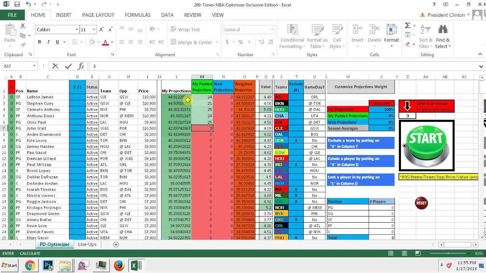This screenshot has width=486, height=273.
Task: Switch to the DATA tab
Action: point(167,15)
